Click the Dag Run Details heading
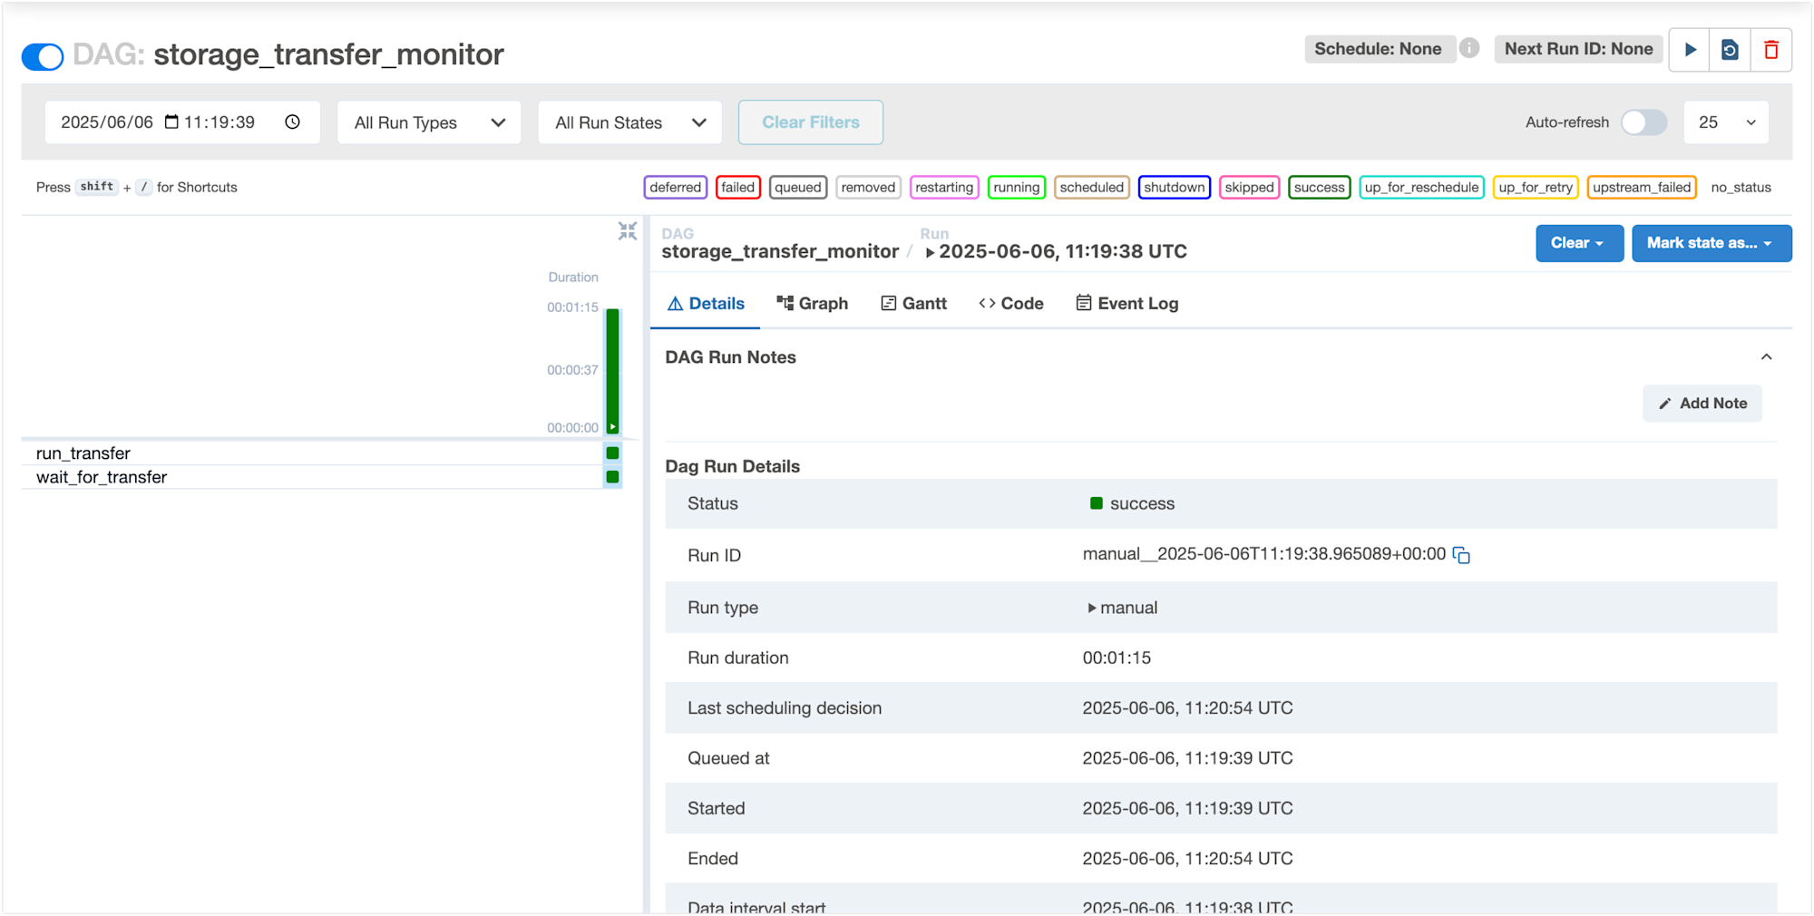Image resolution: width=1814 pixels, height=916 pixels. [733, 466]
